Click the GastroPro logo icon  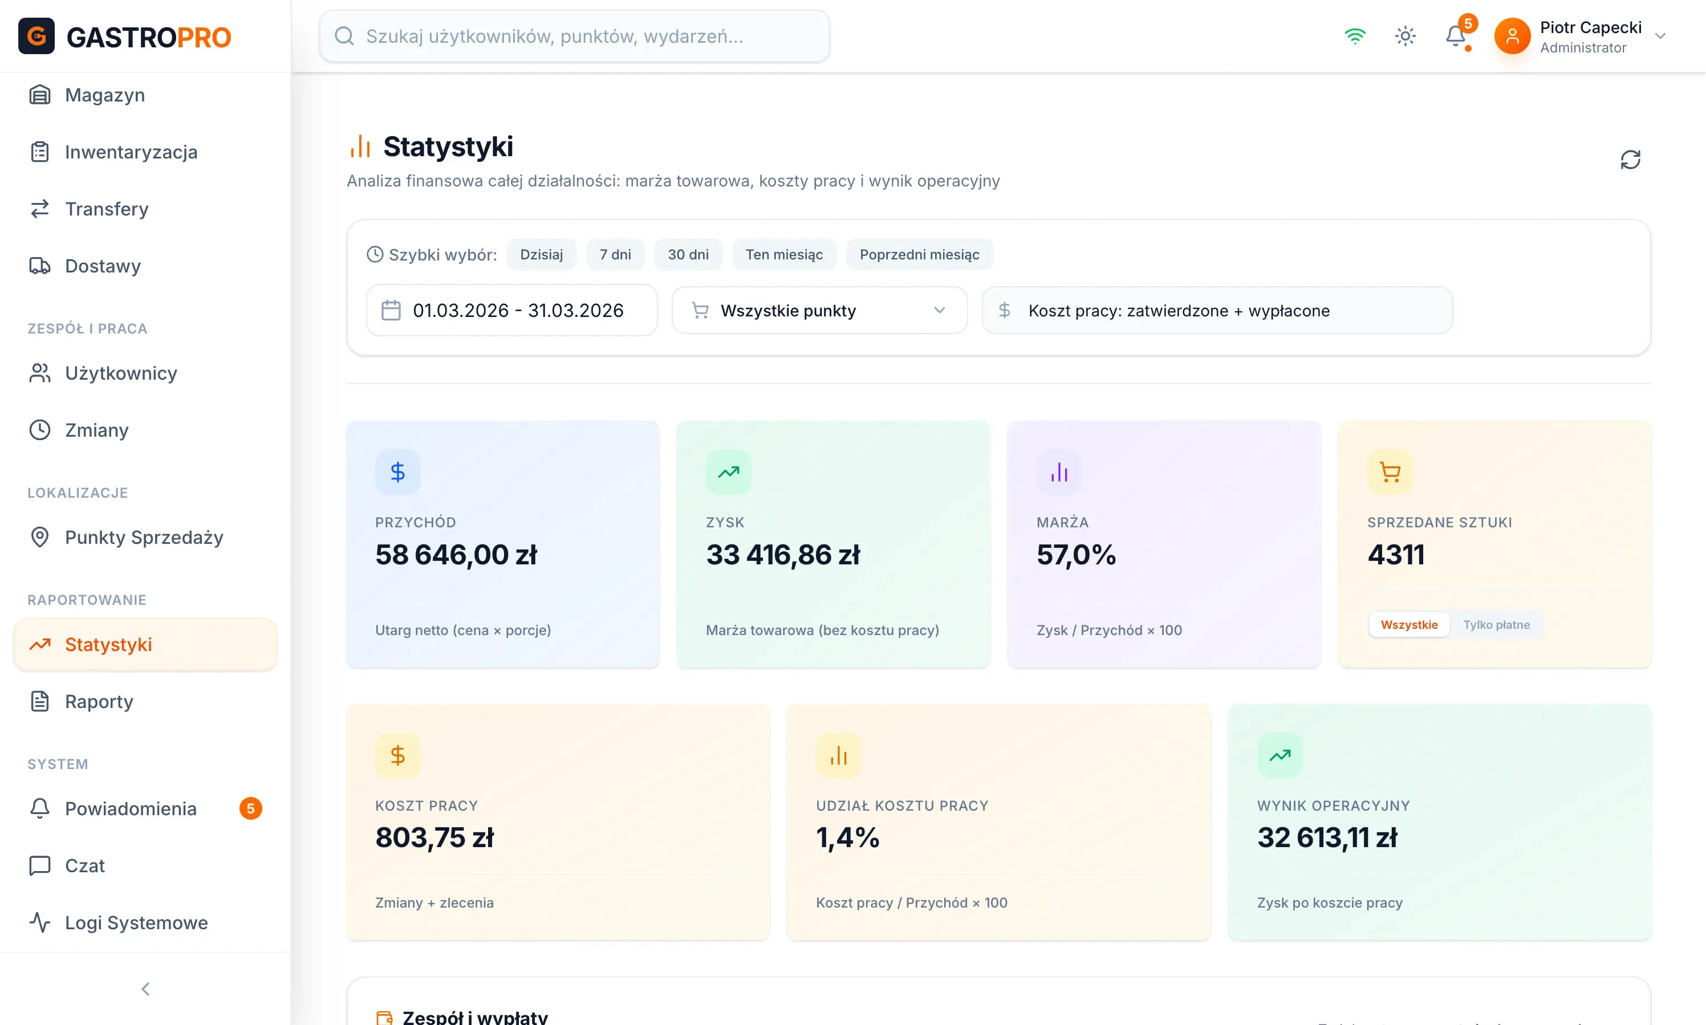coord(36,36)
